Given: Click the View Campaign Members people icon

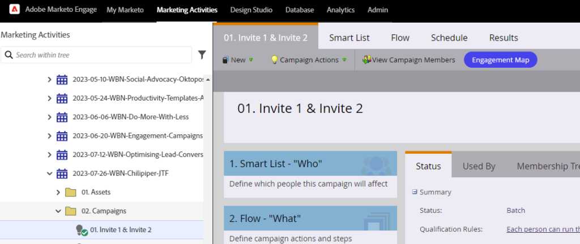Looking at the screenshot, I should point(366,60).
